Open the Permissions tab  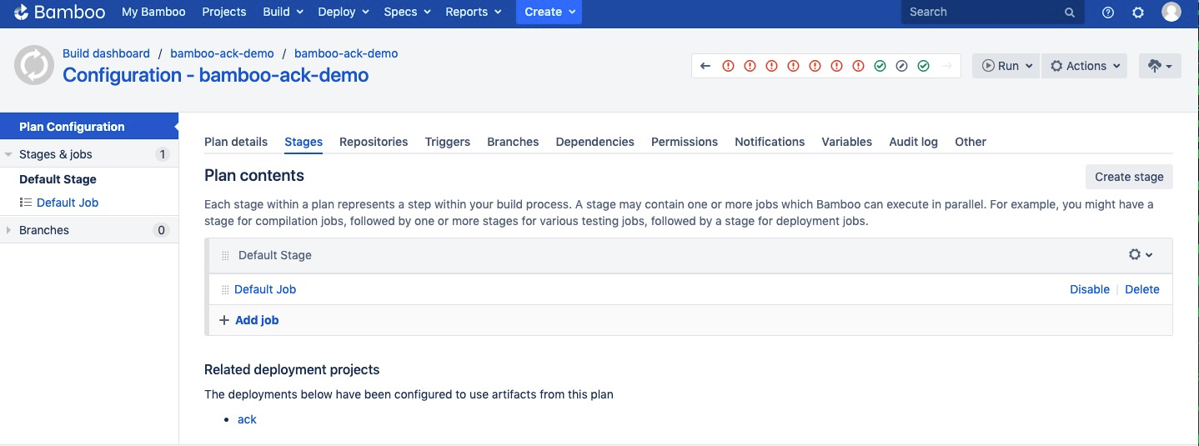tap(685, 142)
